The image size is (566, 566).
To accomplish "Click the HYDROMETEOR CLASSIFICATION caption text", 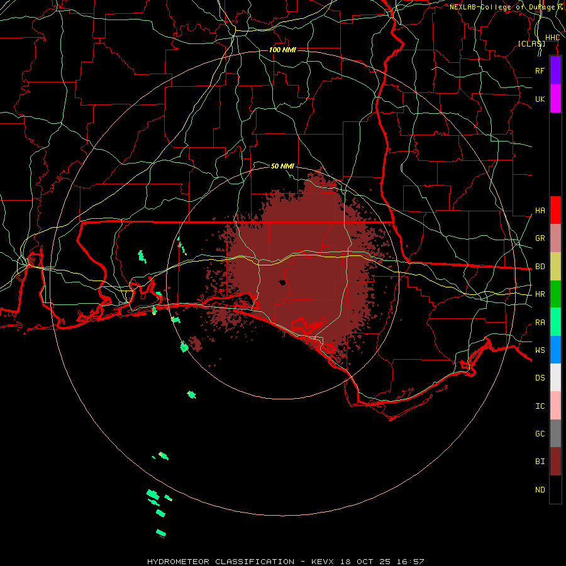I will 285,562.
